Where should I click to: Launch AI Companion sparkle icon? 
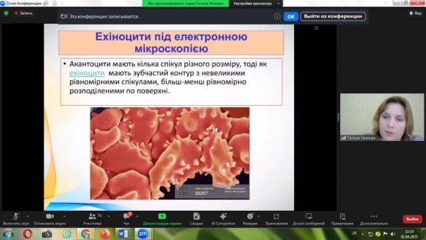point(223,216)
